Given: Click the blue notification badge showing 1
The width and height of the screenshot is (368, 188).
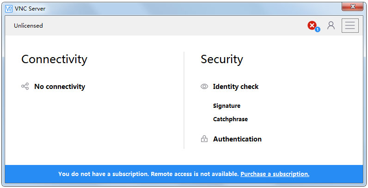Looking at the screenshot, I should click(318, 29).
